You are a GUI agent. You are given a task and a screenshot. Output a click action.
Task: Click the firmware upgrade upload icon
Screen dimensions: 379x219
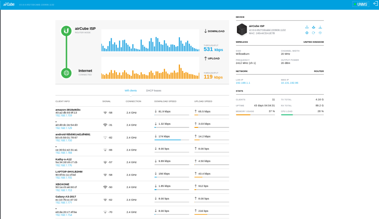313,27
